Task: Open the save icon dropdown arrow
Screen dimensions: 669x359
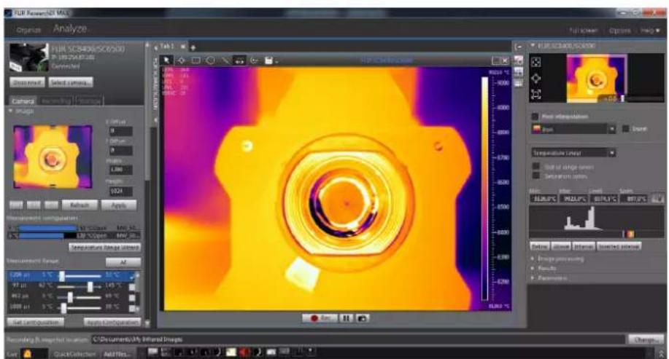Action: (277, 62)
